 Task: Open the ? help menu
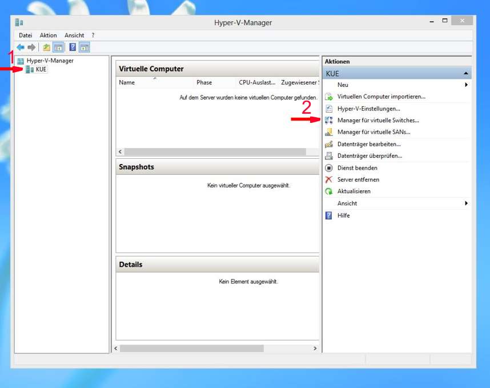click(93, 35)
